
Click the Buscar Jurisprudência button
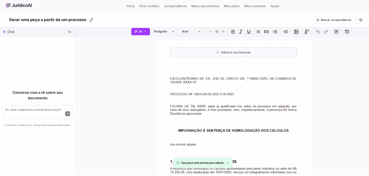[333, 20]
